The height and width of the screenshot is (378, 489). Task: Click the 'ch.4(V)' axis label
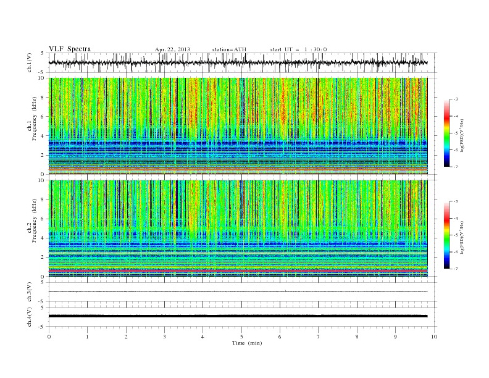(30, 317)
